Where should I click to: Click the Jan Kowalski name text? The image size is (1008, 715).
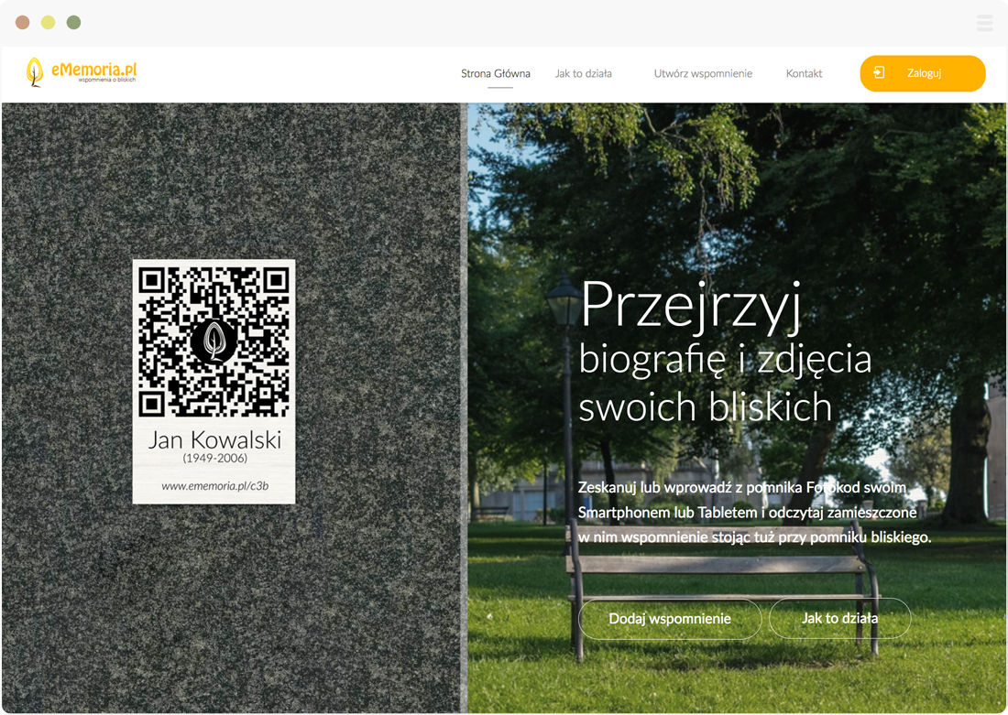pos(214,440)
